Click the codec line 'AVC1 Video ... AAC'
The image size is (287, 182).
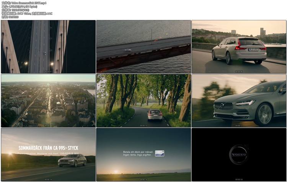(x=27, y=13)
